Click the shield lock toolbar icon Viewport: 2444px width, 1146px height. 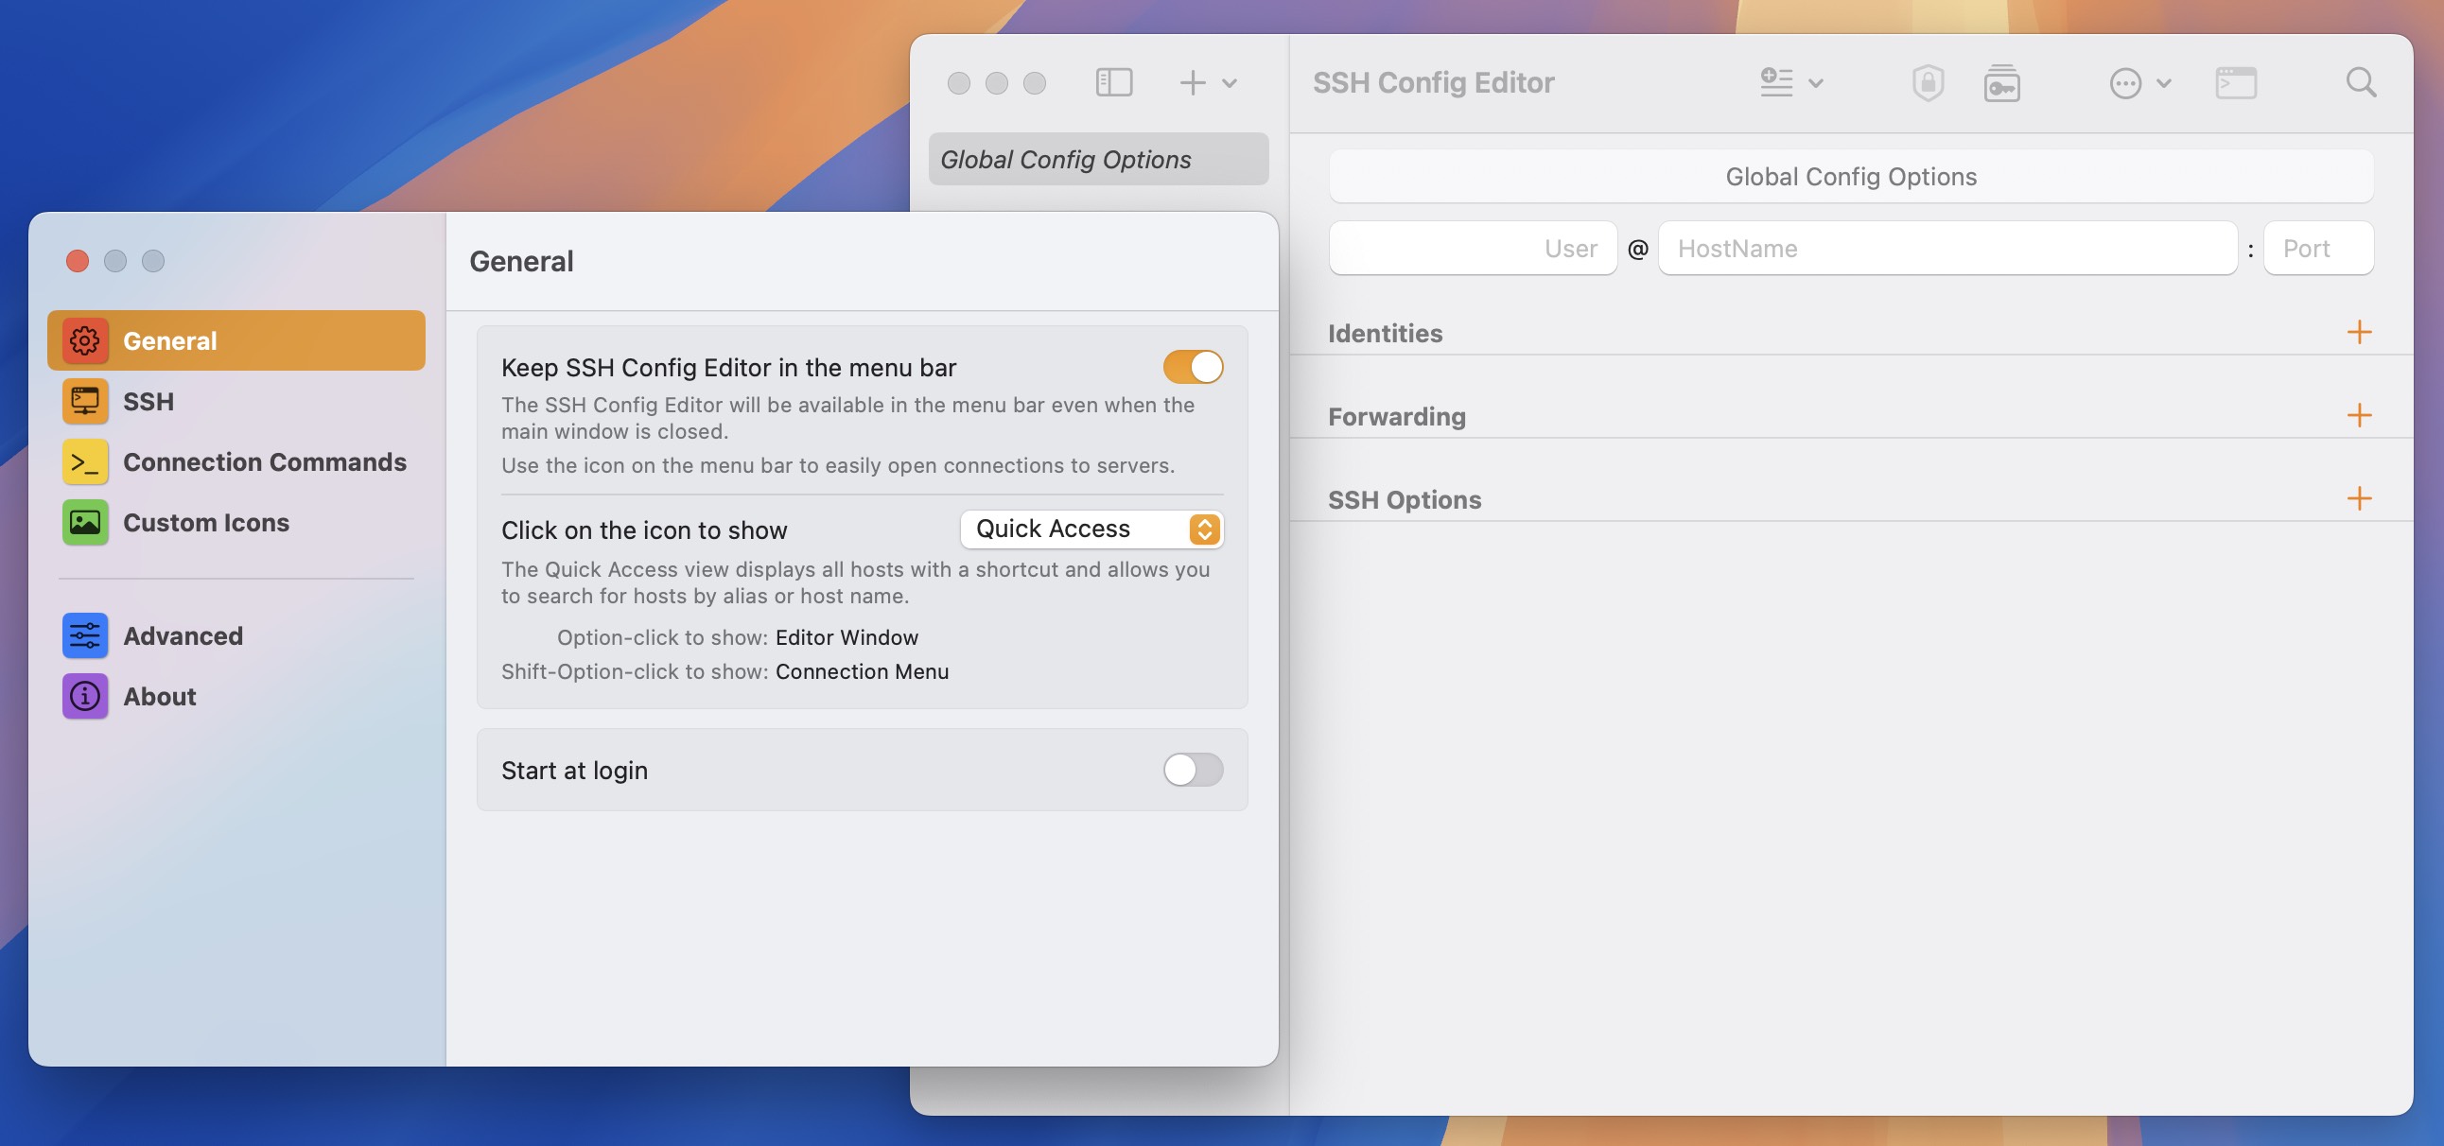pyautogui.click(x=1928, y=82)
